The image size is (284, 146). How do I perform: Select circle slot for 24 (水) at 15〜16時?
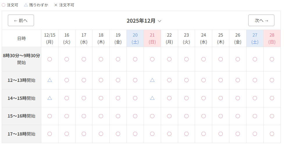[x=203, y=116]
